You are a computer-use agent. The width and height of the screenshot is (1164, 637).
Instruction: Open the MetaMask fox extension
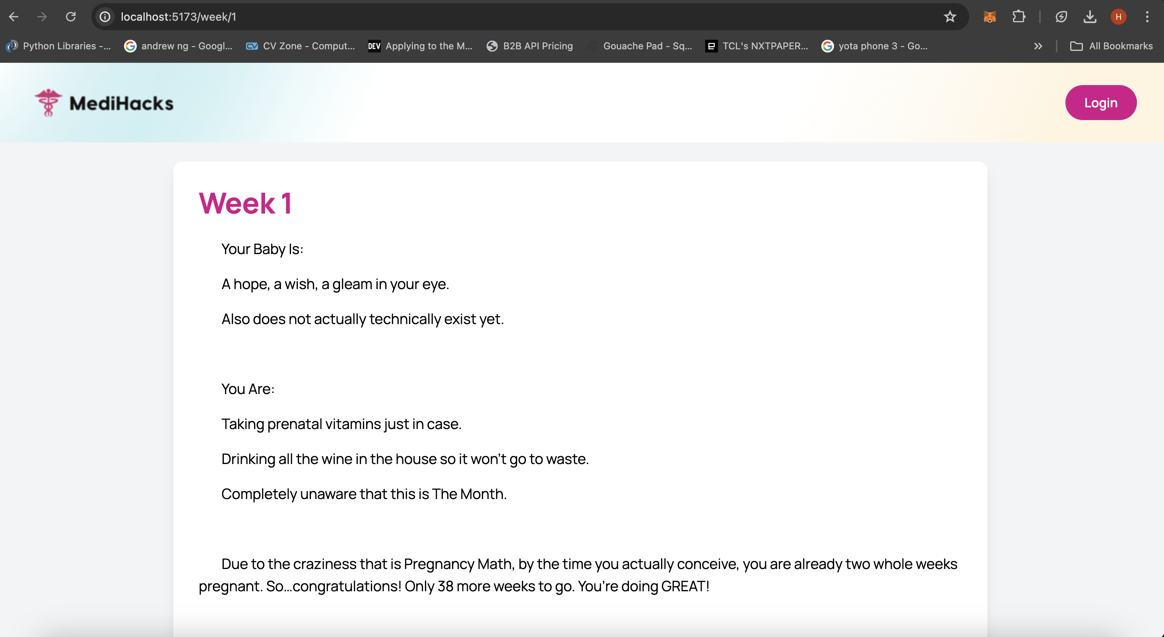click(x=989, y=17)
